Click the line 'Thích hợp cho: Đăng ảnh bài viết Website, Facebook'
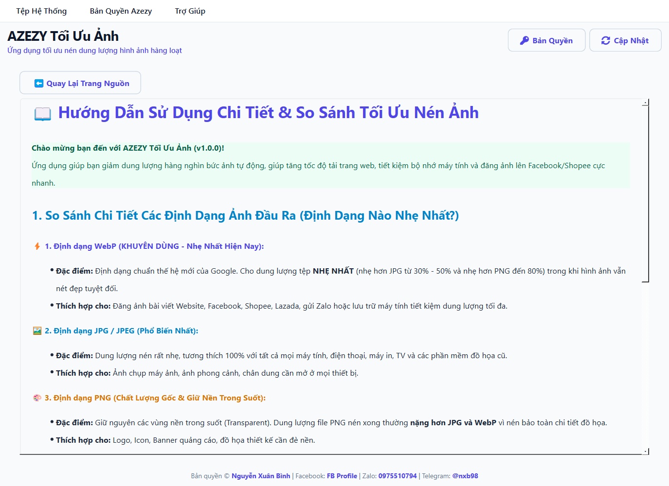This screenshot has width=669, height=486. 282,306
